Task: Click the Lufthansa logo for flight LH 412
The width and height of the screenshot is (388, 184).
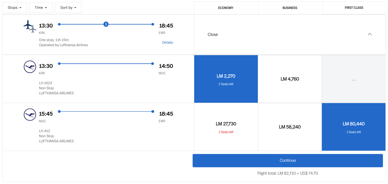Action: pyautogui.click(x=30, y=115)
